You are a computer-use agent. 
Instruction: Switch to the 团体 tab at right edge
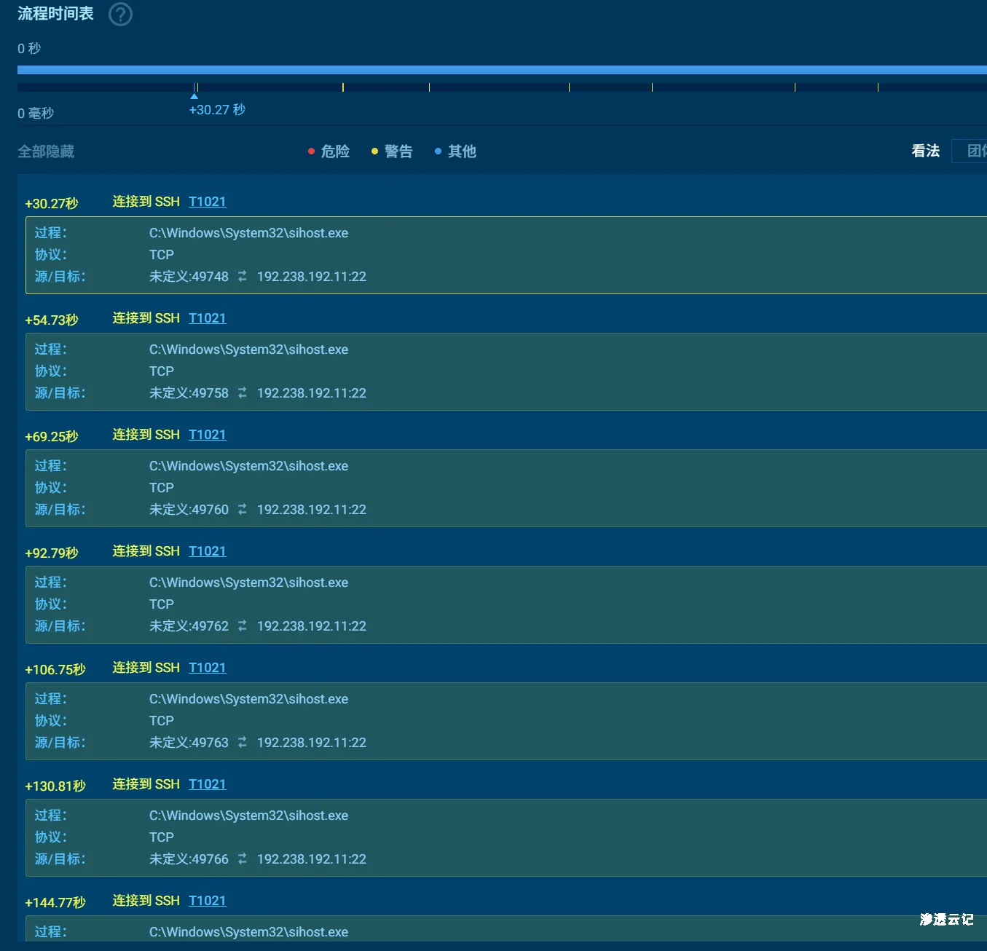975,151
